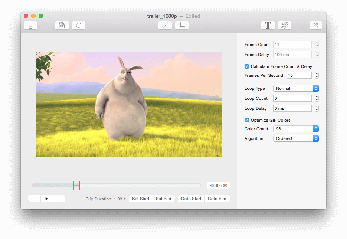Open the frame export options icon
The image size is (347, 239).
[x=30, y=25]
